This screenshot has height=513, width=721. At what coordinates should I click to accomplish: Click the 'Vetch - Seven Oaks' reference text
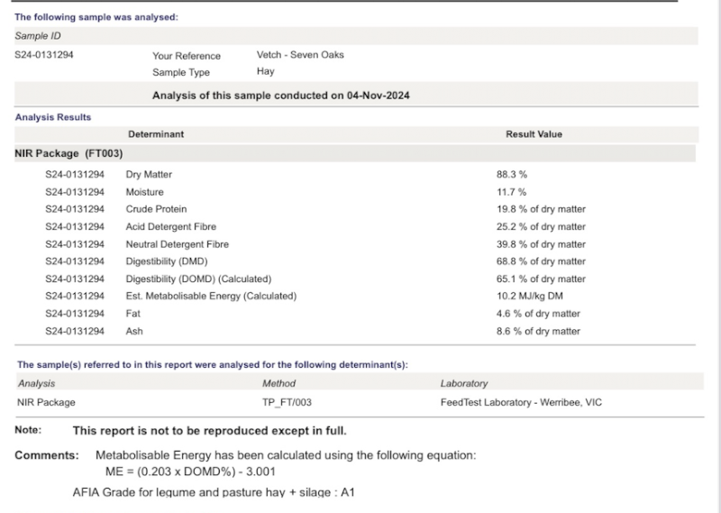tap(300, 55)
